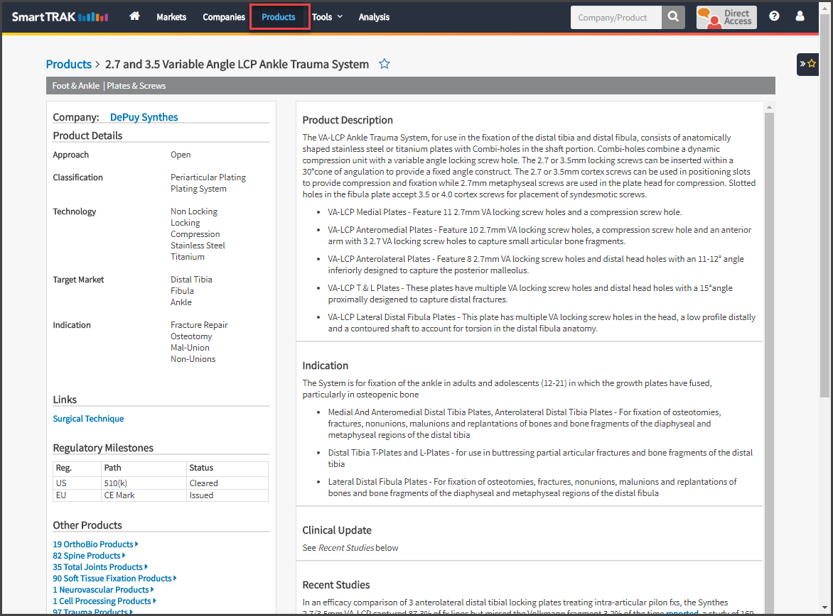
Task: Expand the favorites side panel tab
Action: coord(807,64)
